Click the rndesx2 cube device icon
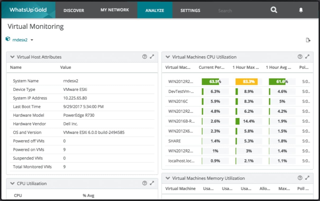The height and width of the screenshot is (201, 320). [x=8, y=39]
